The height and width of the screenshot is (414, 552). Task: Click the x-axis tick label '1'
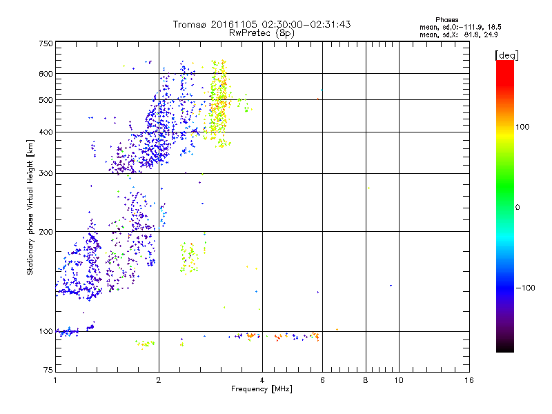(55, 380)
